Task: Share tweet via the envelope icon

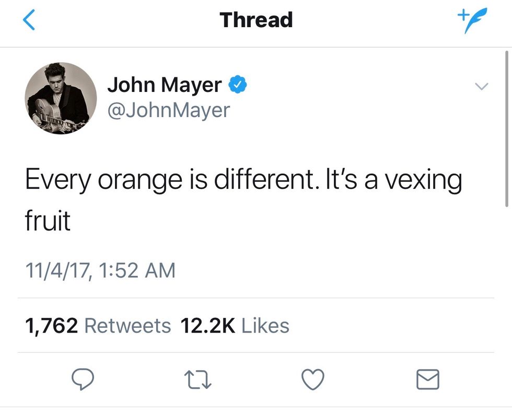Action: [x=427, y=379]
